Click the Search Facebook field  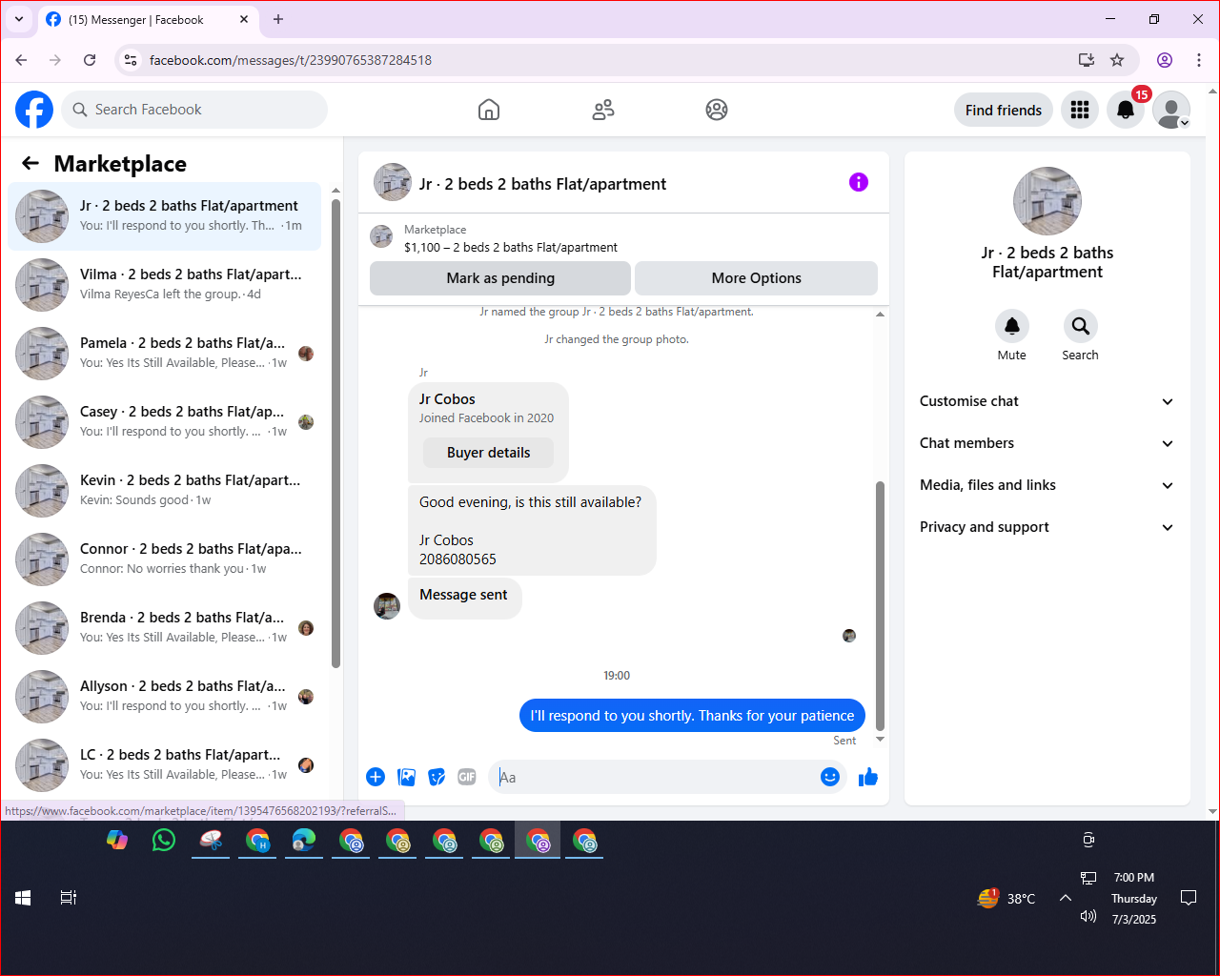click(194, 110)
